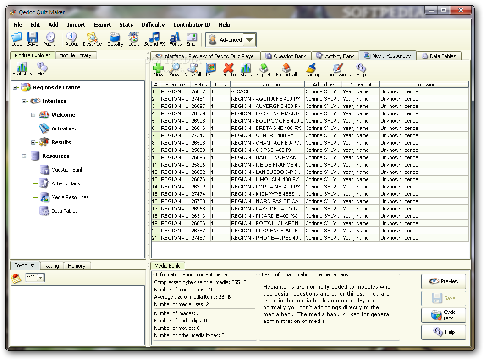Open the Rating tab
484x360 pixels.
pos(51,266)
